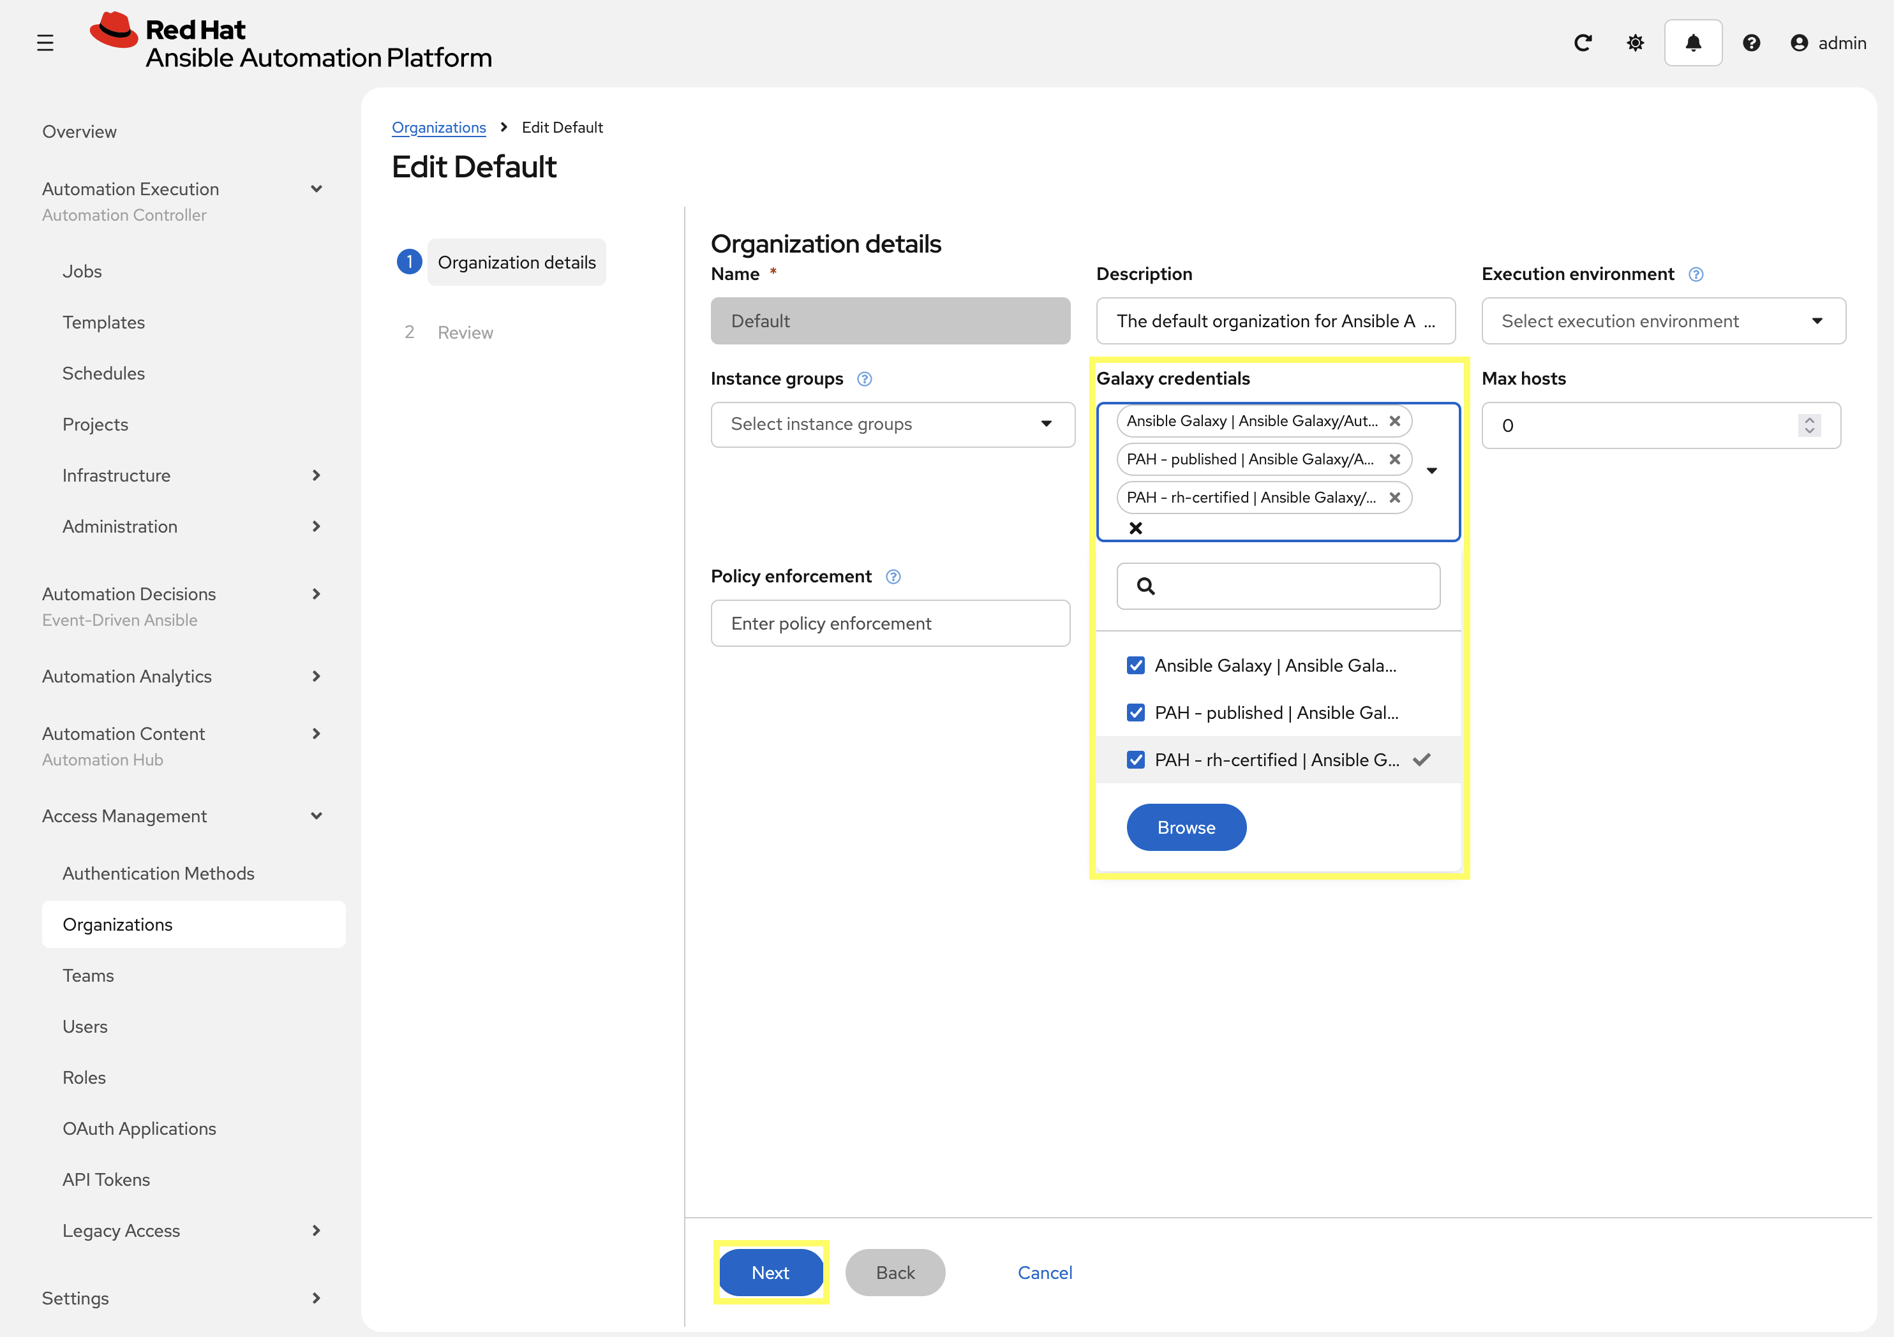1894x1337 pixels.
Task: Toggle the theme brightness icon
Action: [1636, 42]
